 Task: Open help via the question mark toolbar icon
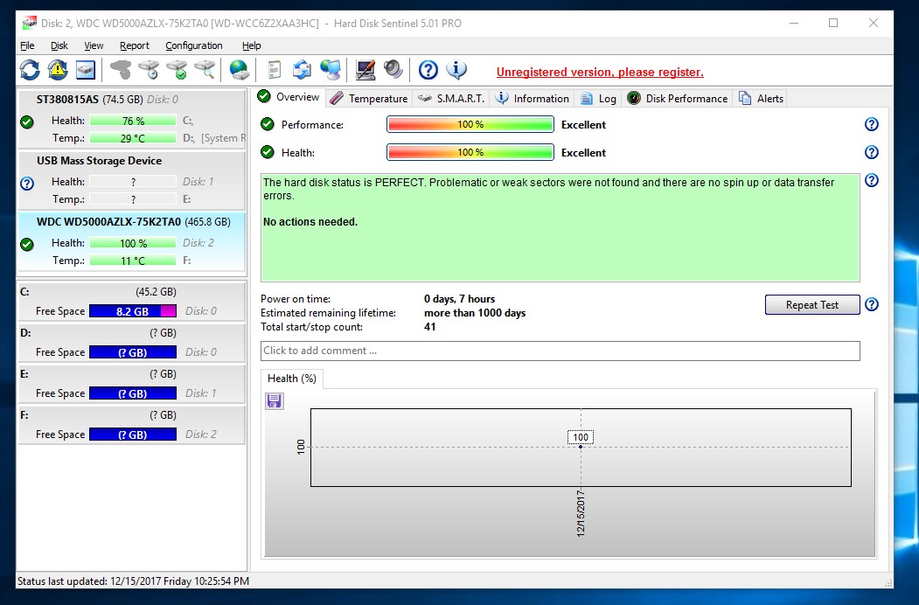click(428, 70)
